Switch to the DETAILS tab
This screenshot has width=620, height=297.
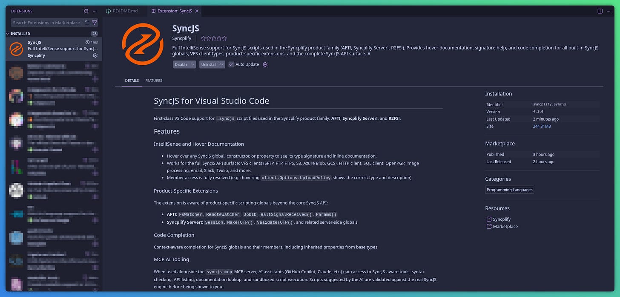point(132,81)
